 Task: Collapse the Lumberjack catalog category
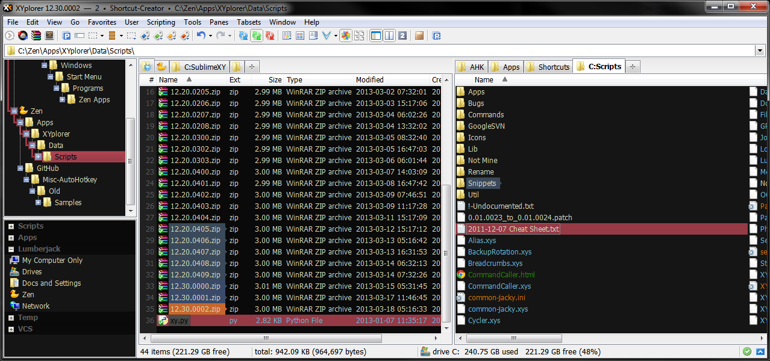pyautogui.click(x=11, y=249)
